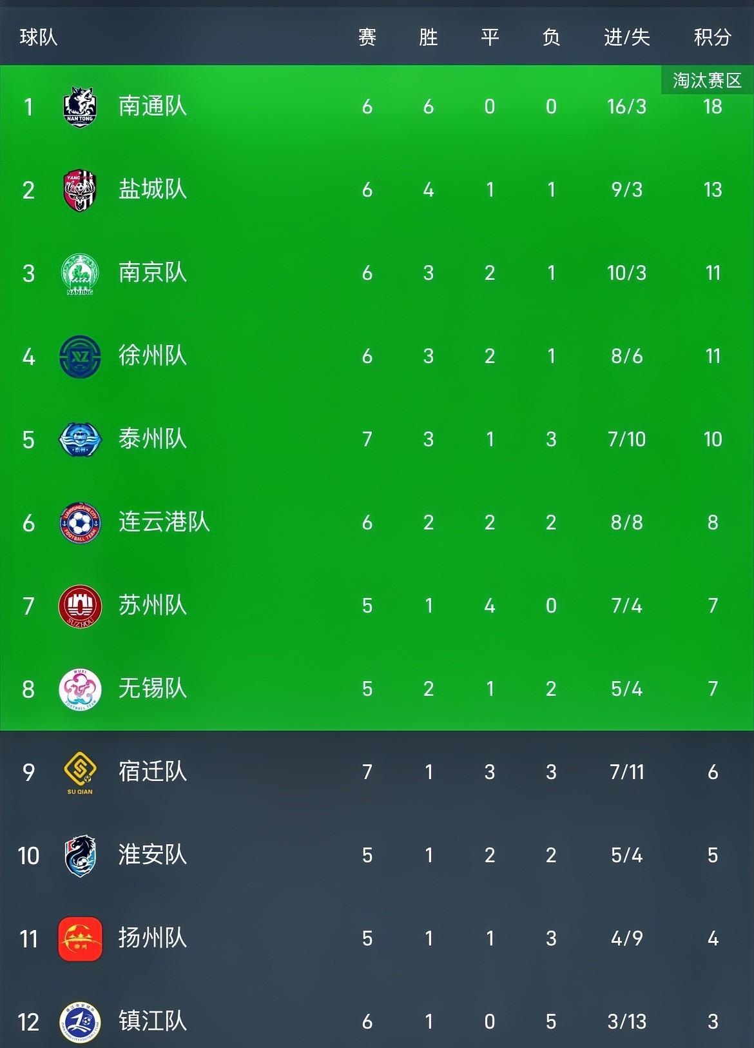The width and height of the screenshot is (754, 1048).
Task: Sort by the 进/失 goals column header
Action: click(626, 37)
